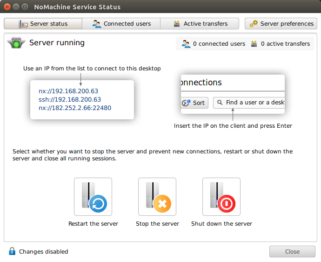The image size is (321, 262).
Task: Open Server preferences
Action: (281, 24)
